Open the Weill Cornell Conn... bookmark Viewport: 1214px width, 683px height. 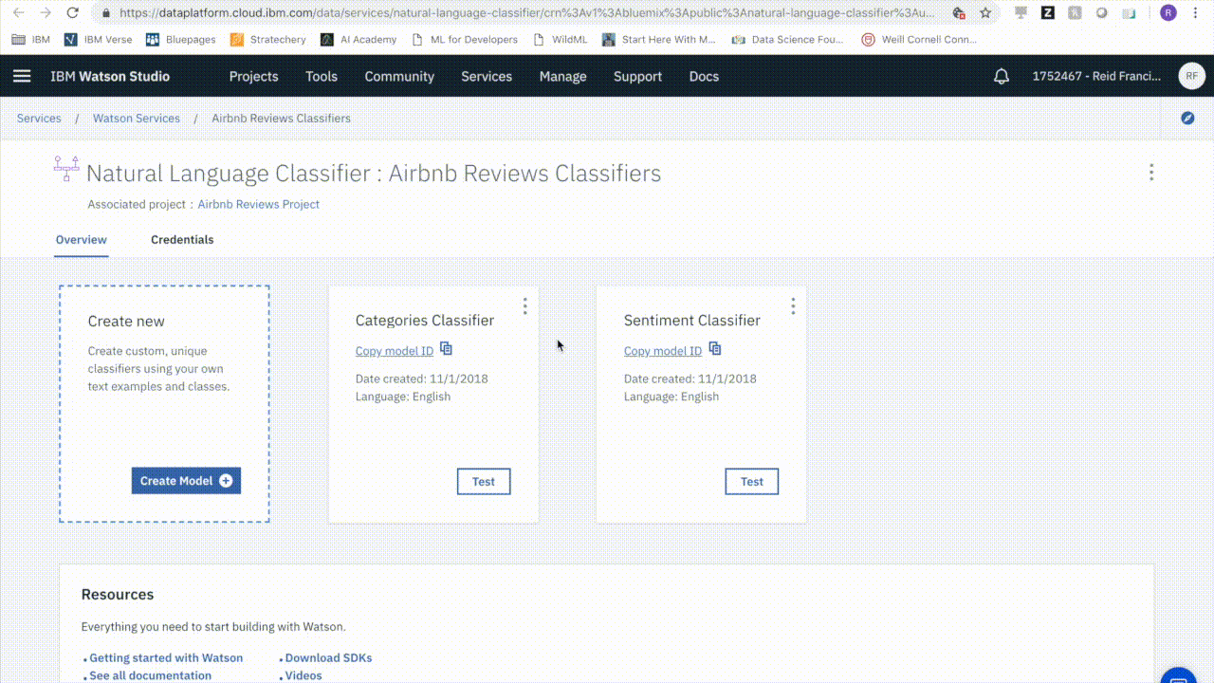(x=919, y=40)
